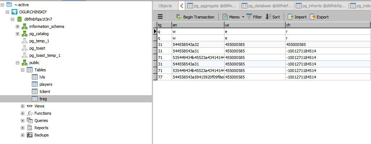Viewport: 371px width, 144px height.
Task: Expand the information_schema node
Action: coord(17,26)
